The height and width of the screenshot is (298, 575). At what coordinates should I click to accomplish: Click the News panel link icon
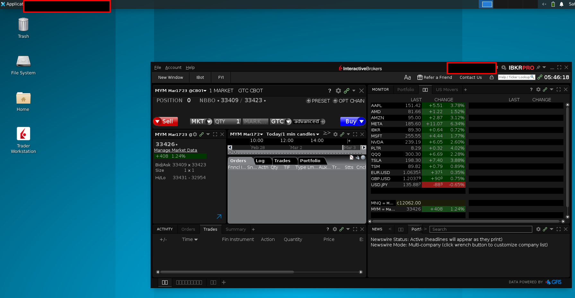click(545, 229)
